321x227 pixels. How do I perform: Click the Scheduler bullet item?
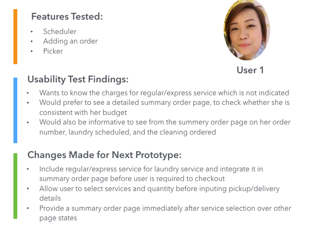pyautogui.click(x=59, y=32)
